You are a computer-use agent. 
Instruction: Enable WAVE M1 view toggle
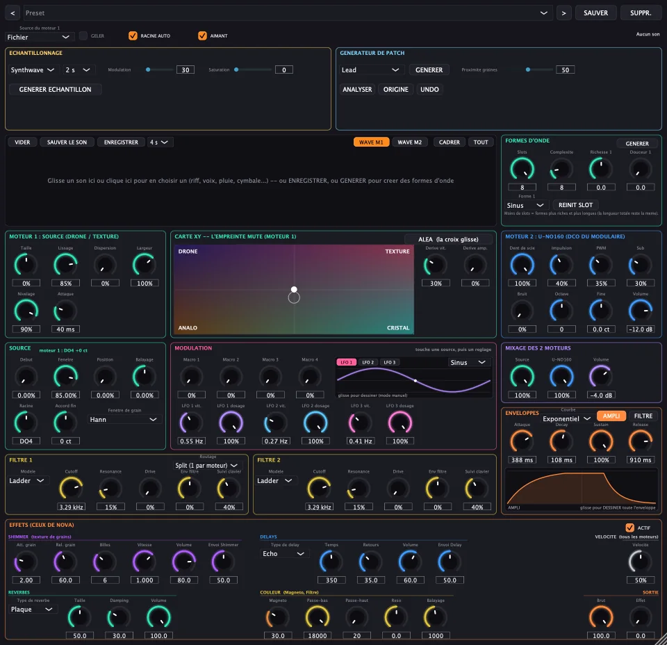[371, 142]
